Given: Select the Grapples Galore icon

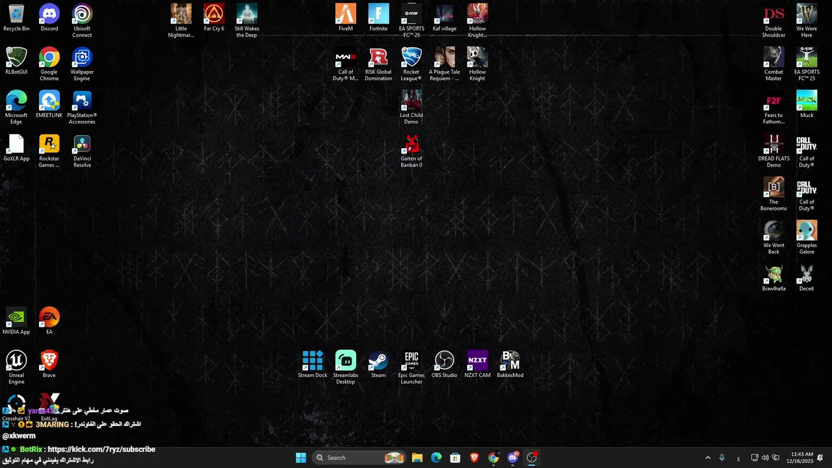Looking at the screenshot, I should click(807, 237).
